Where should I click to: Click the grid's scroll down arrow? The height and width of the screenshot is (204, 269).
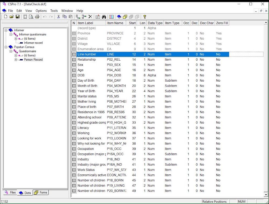[x=266, y=195]
